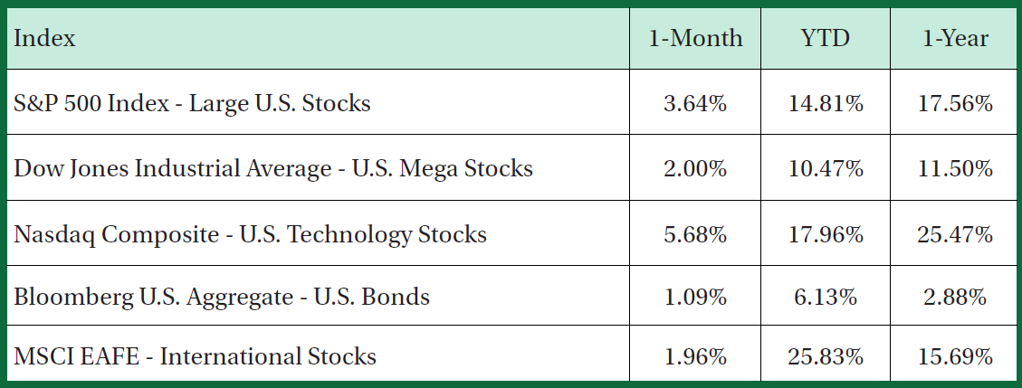Screen dimensions: 1022x388
Task: Click the MSCI EAFE 1-Year value 15.69%
Action: coord(955,356)
